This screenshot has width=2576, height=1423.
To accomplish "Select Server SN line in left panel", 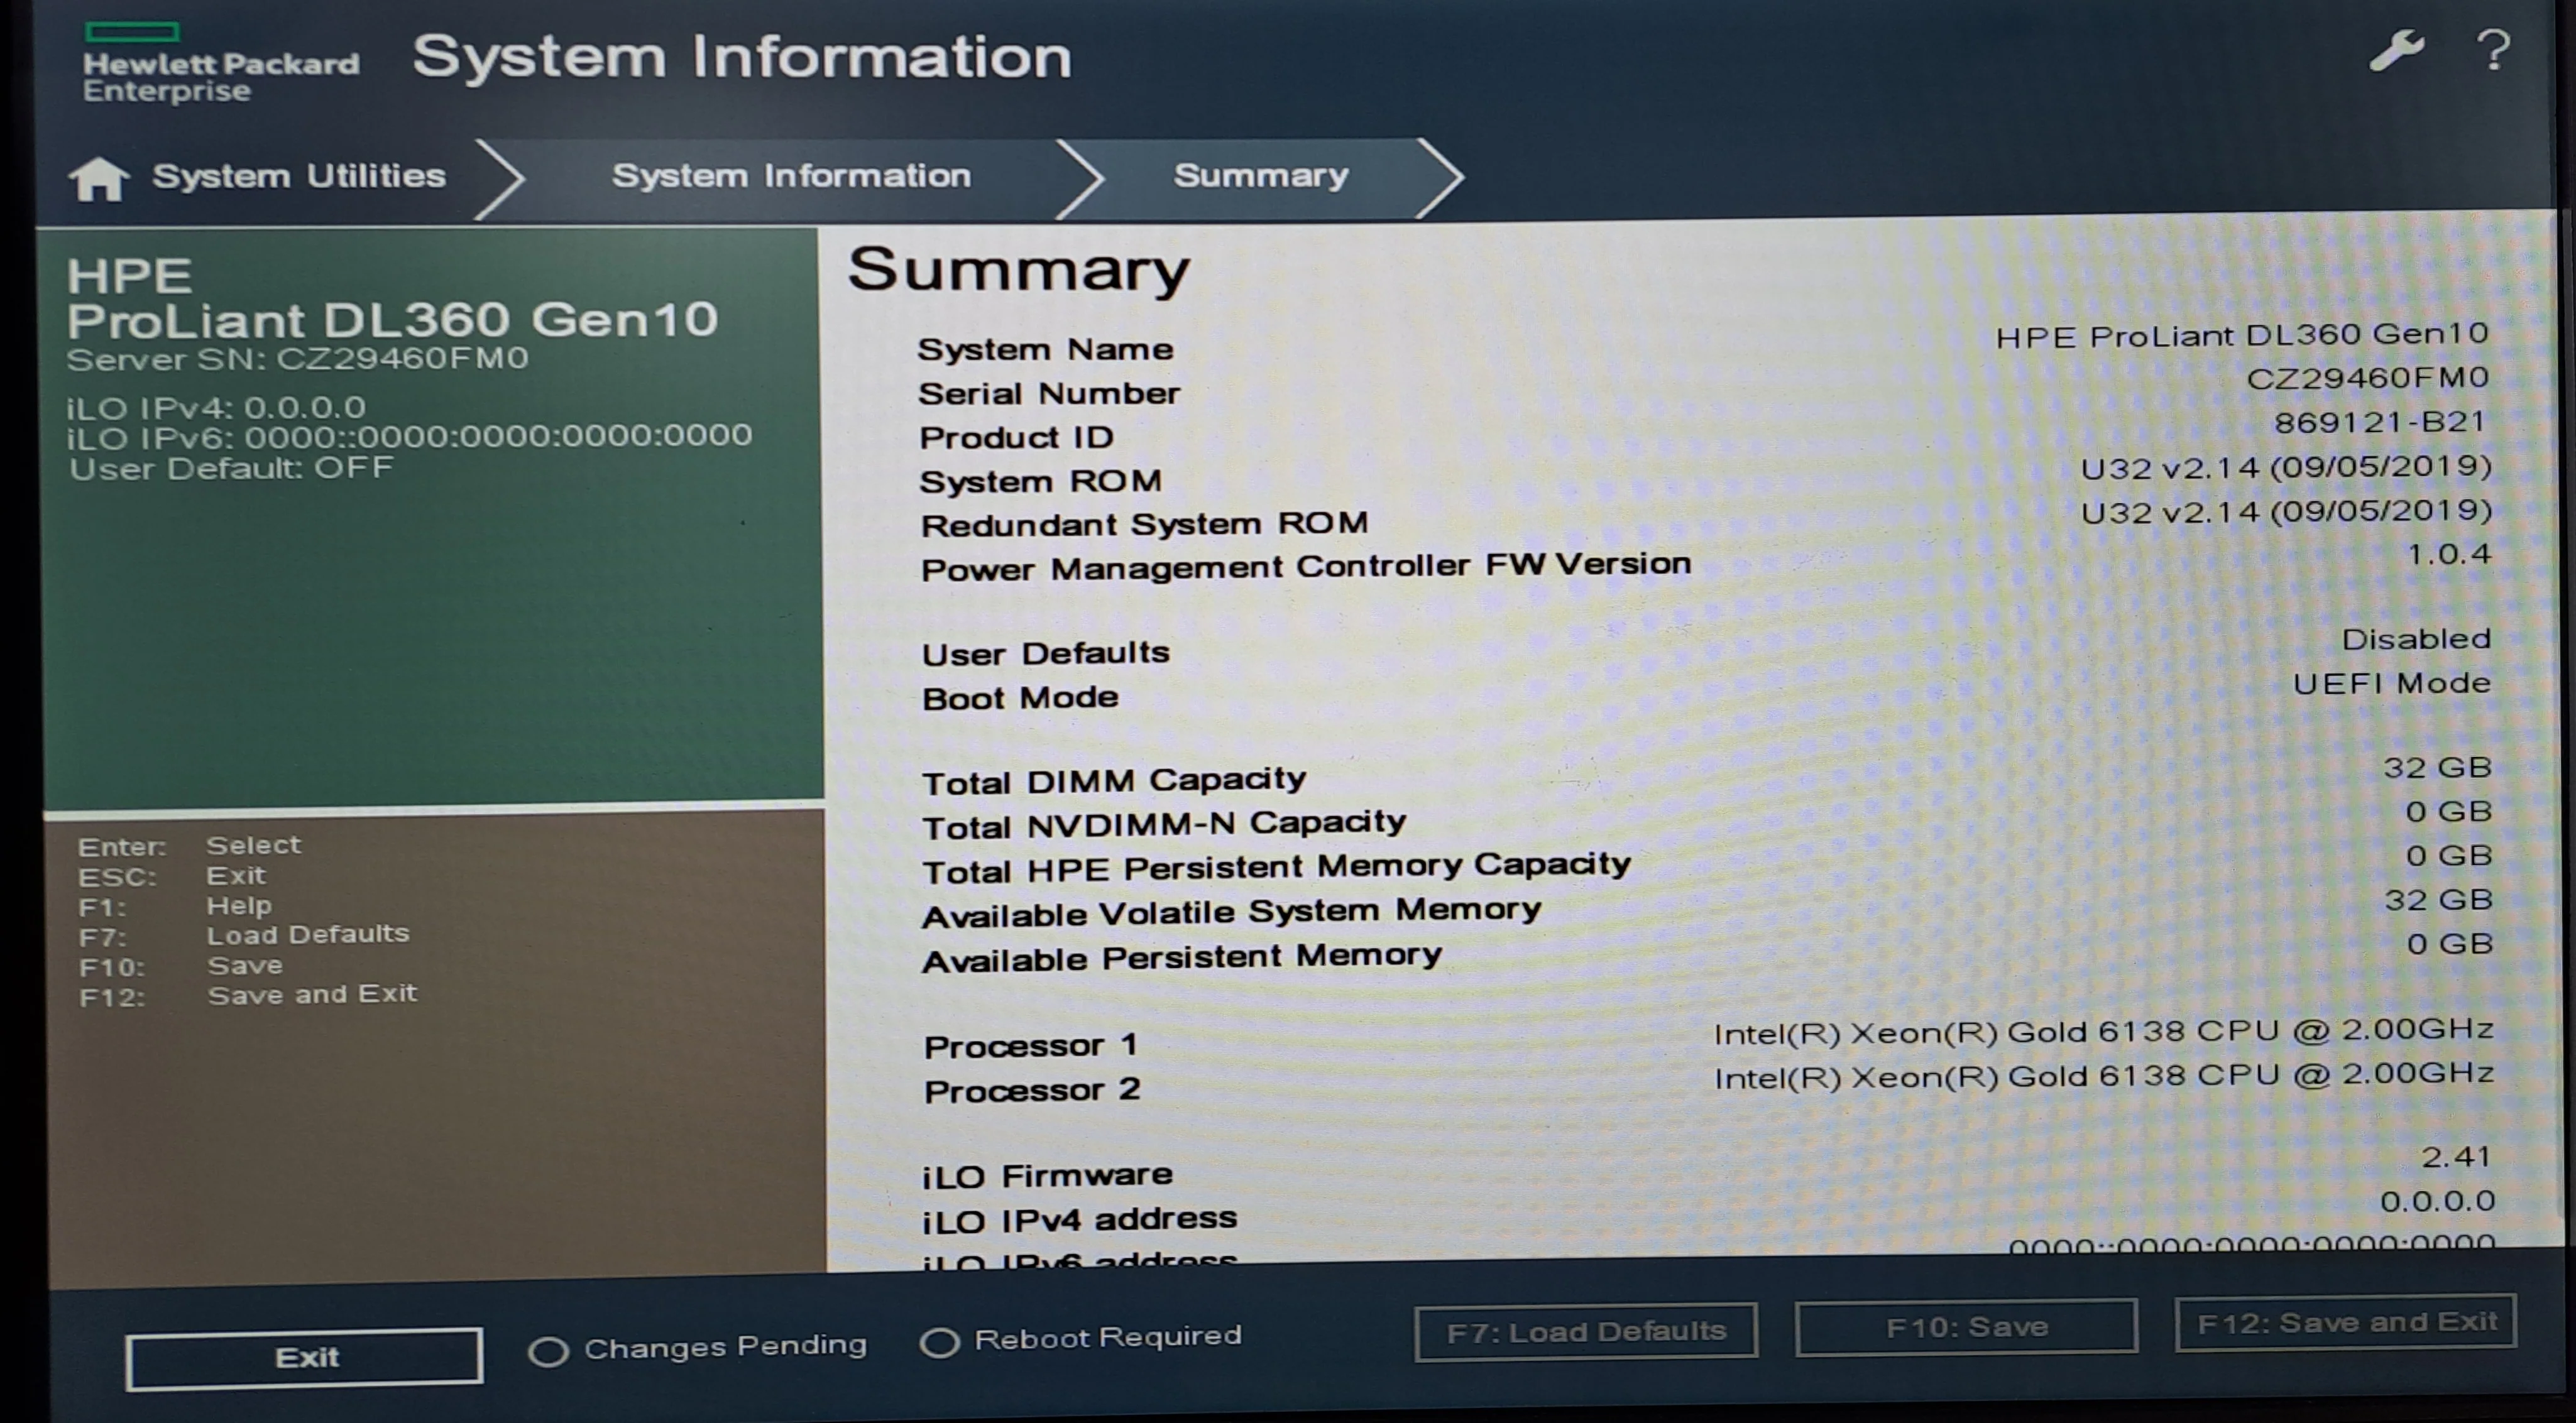I will click(x=297, y=358).
